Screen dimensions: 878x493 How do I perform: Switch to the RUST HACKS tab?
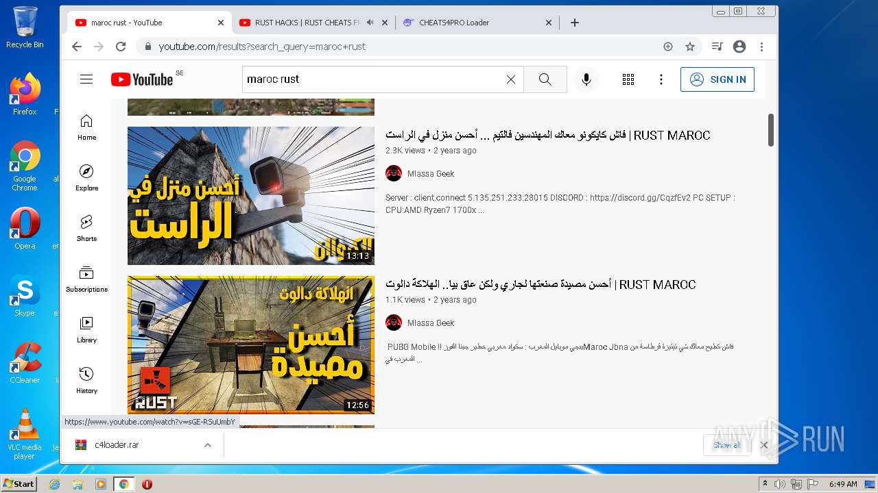[307, 23]
